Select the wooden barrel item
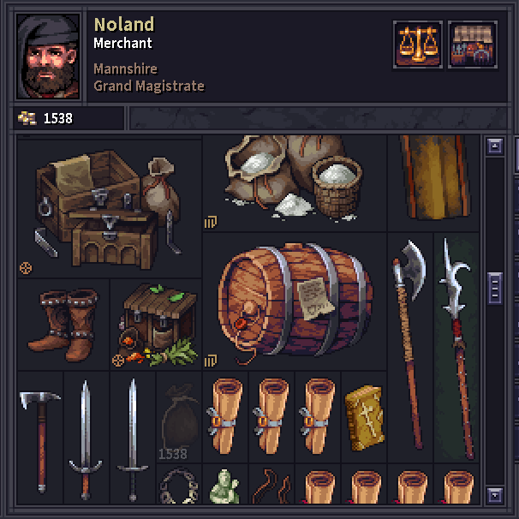 point(295,301)
